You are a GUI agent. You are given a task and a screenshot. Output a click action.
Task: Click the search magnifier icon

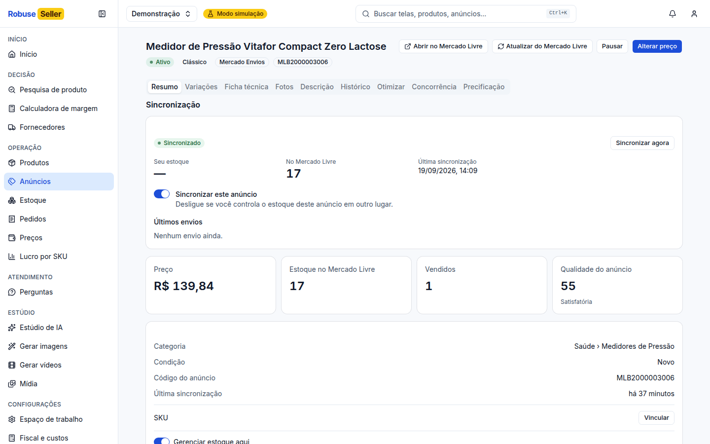point(366,14)
